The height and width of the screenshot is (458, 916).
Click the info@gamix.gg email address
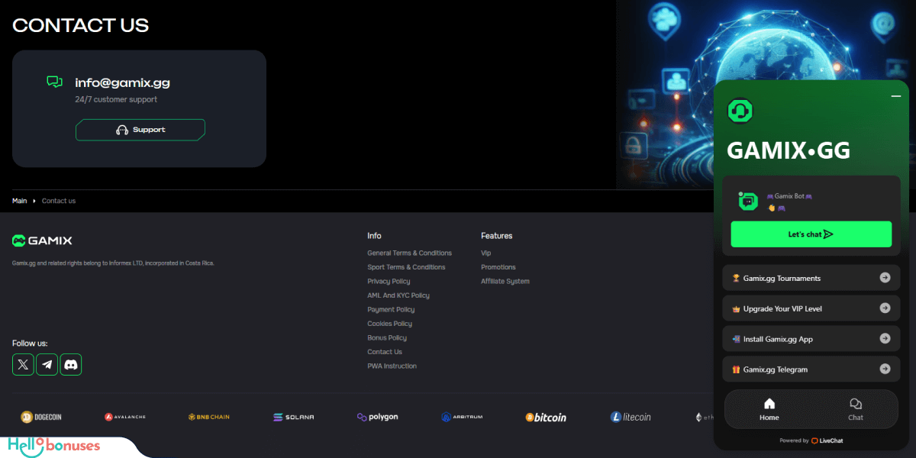(x=122, y=82)
